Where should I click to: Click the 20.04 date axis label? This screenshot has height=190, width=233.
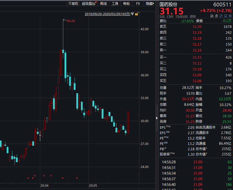point(44,186)
